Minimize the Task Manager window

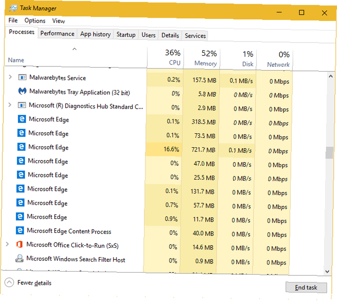279,12
